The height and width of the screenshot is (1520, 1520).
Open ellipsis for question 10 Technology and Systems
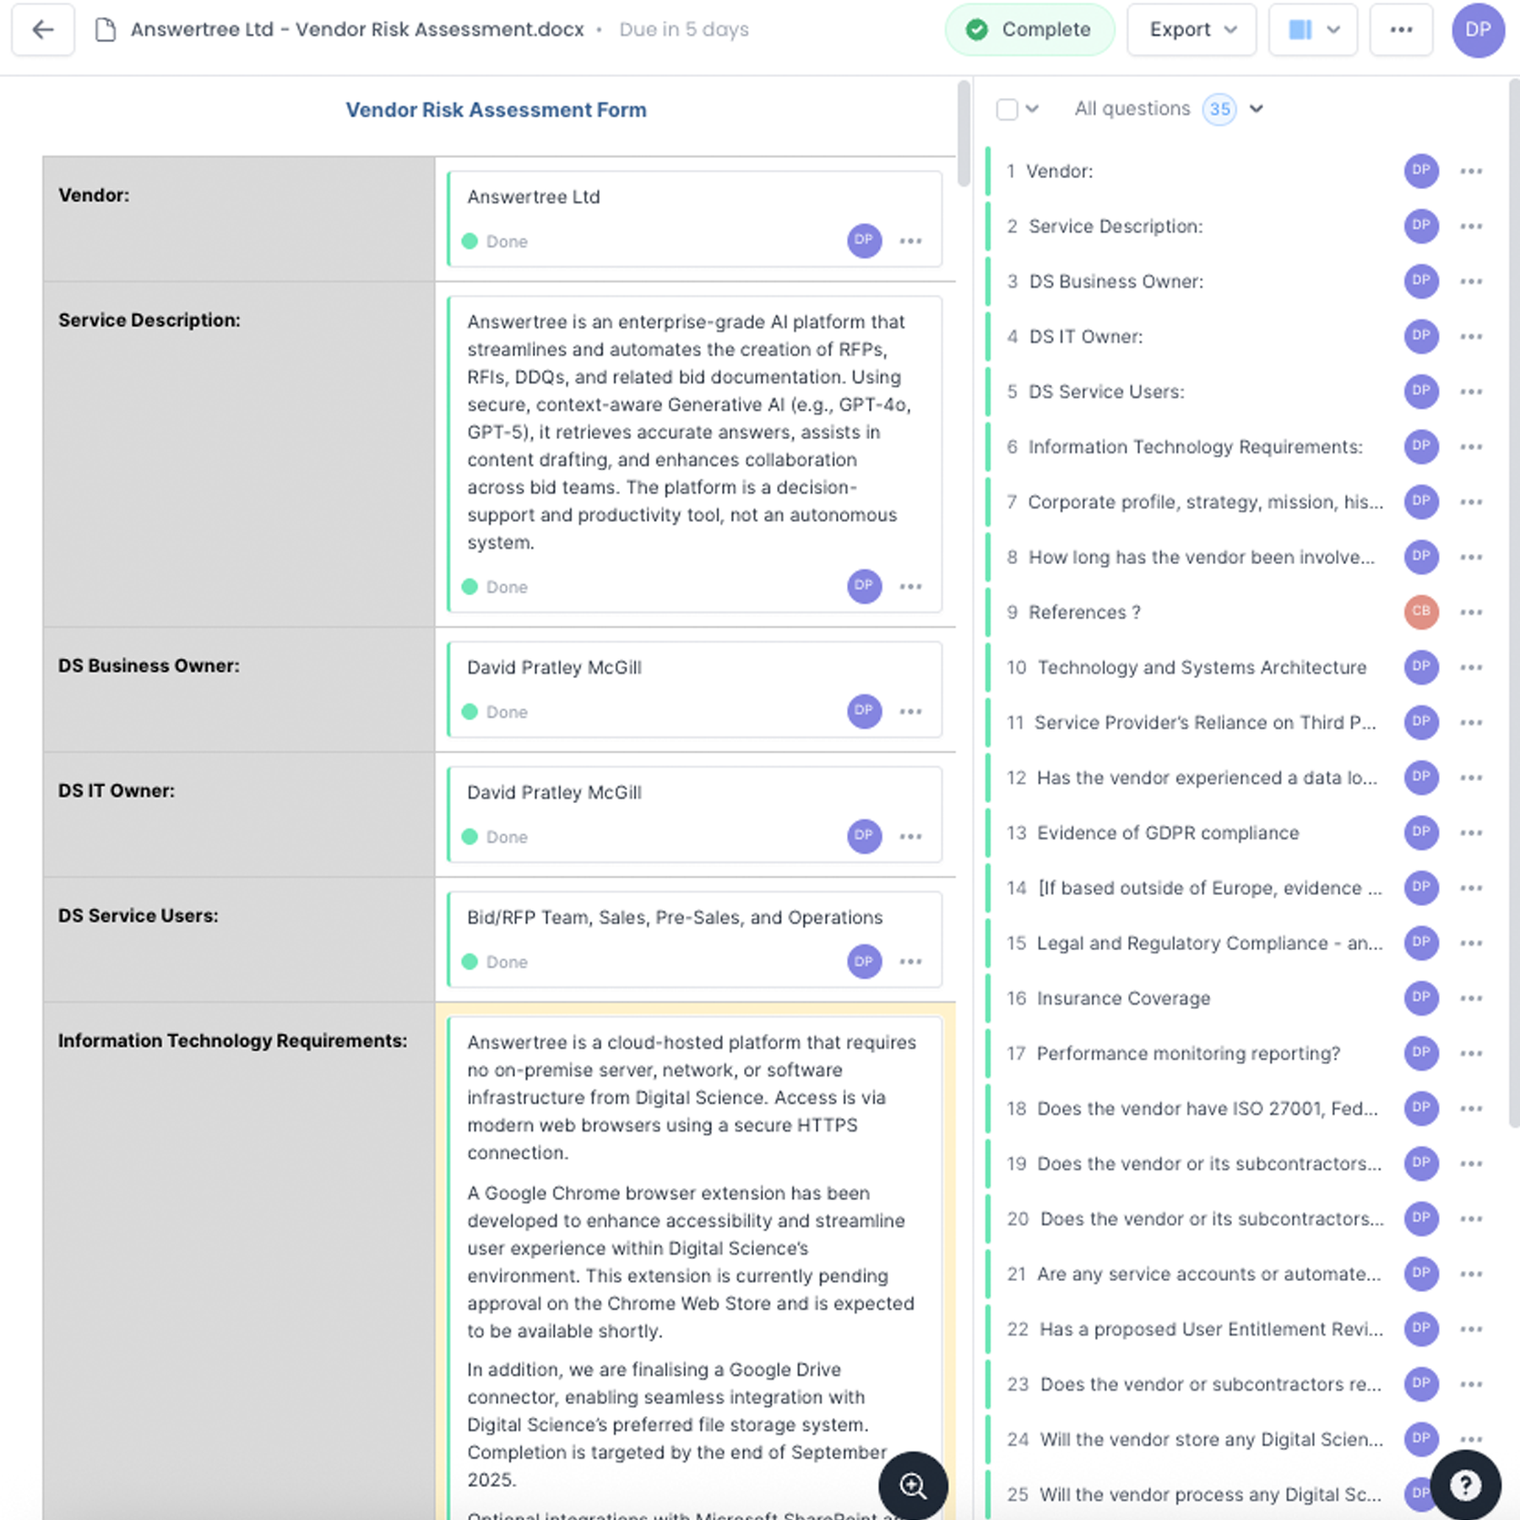[1471, 667]
